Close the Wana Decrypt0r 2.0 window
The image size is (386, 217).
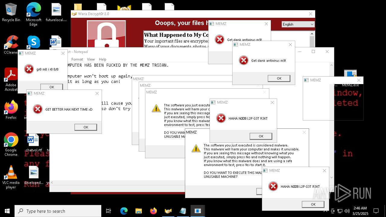(x=311, y=14)
